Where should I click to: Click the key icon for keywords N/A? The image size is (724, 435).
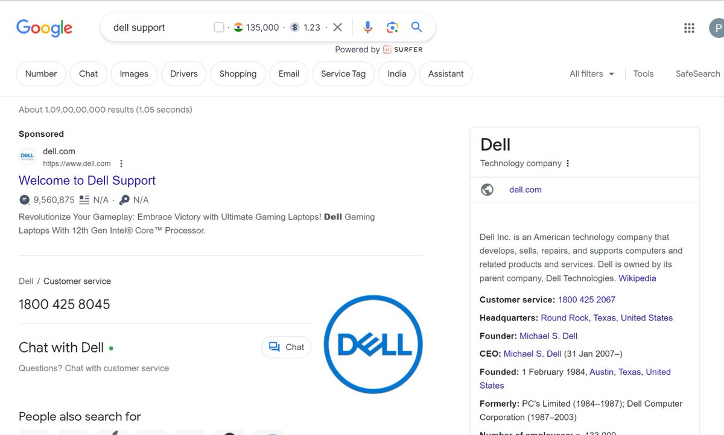124,200
